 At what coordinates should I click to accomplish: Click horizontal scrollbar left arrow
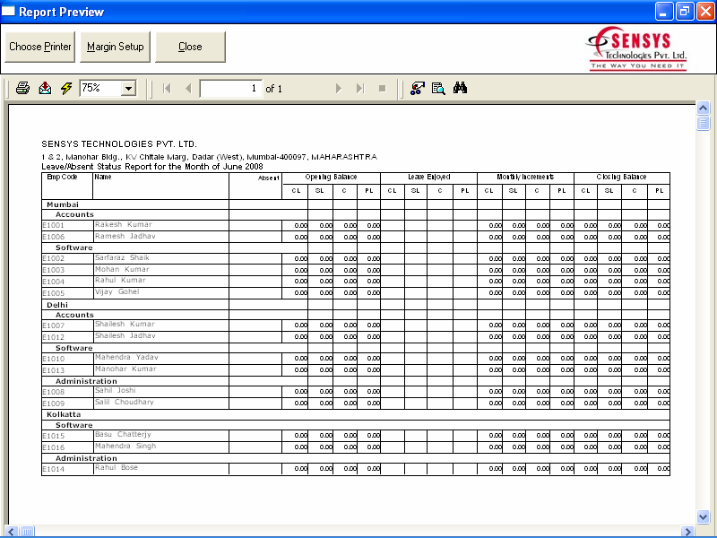click(x=12, y=531)
